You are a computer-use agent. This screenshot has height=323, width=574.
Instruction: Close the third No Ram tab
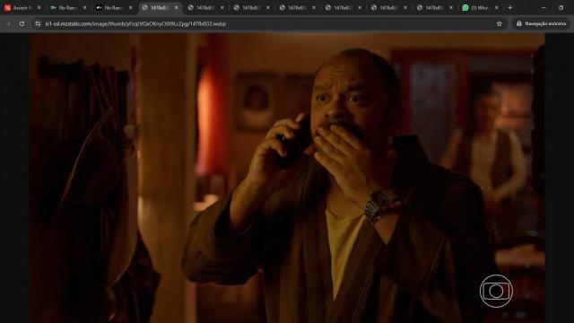[131, 8]
